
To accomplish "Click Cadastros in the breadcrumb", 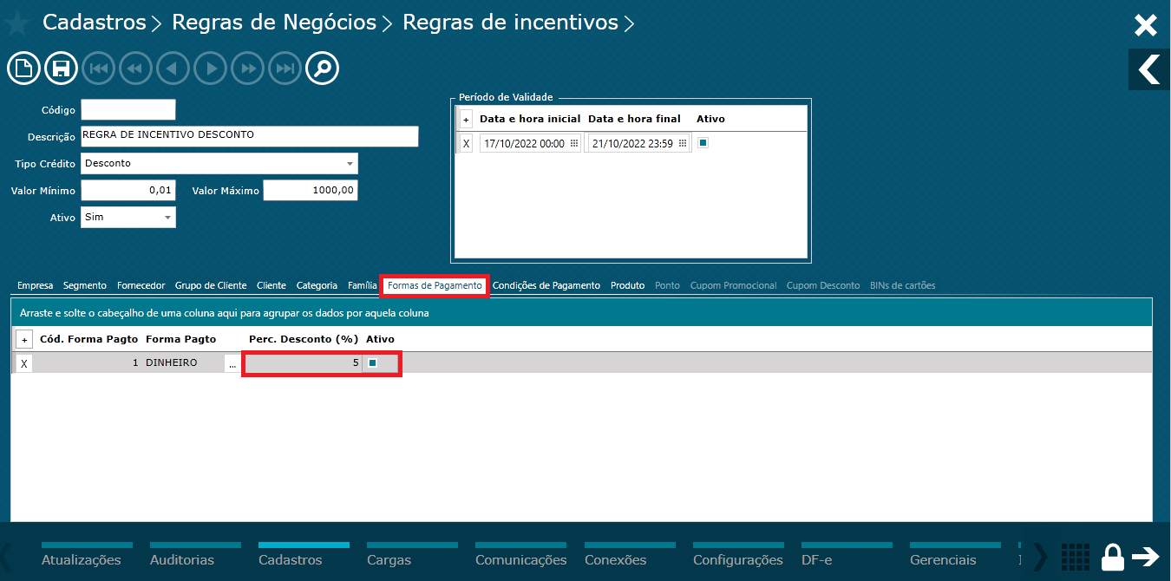I will [x=95, y=23].
